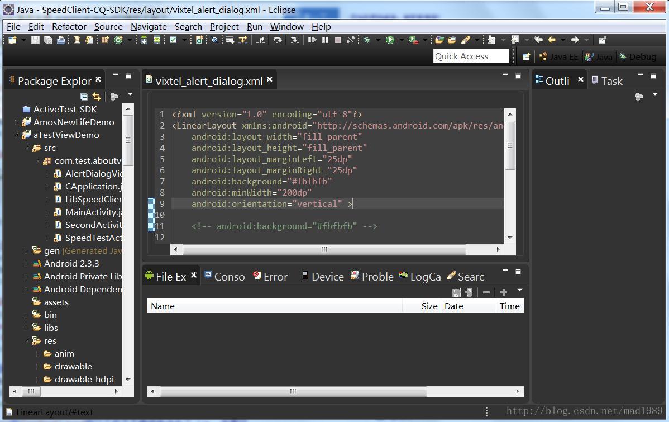The width and height of the screenshot is (669, 422).
Task: Open the Android Virtual Device Manager icon
Action: coord(157,40)
